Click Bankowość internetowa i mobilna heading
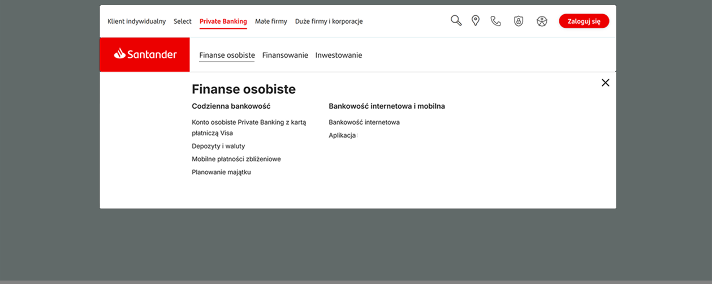This screenshot has width=712, height=284. (x=387, y=106)
